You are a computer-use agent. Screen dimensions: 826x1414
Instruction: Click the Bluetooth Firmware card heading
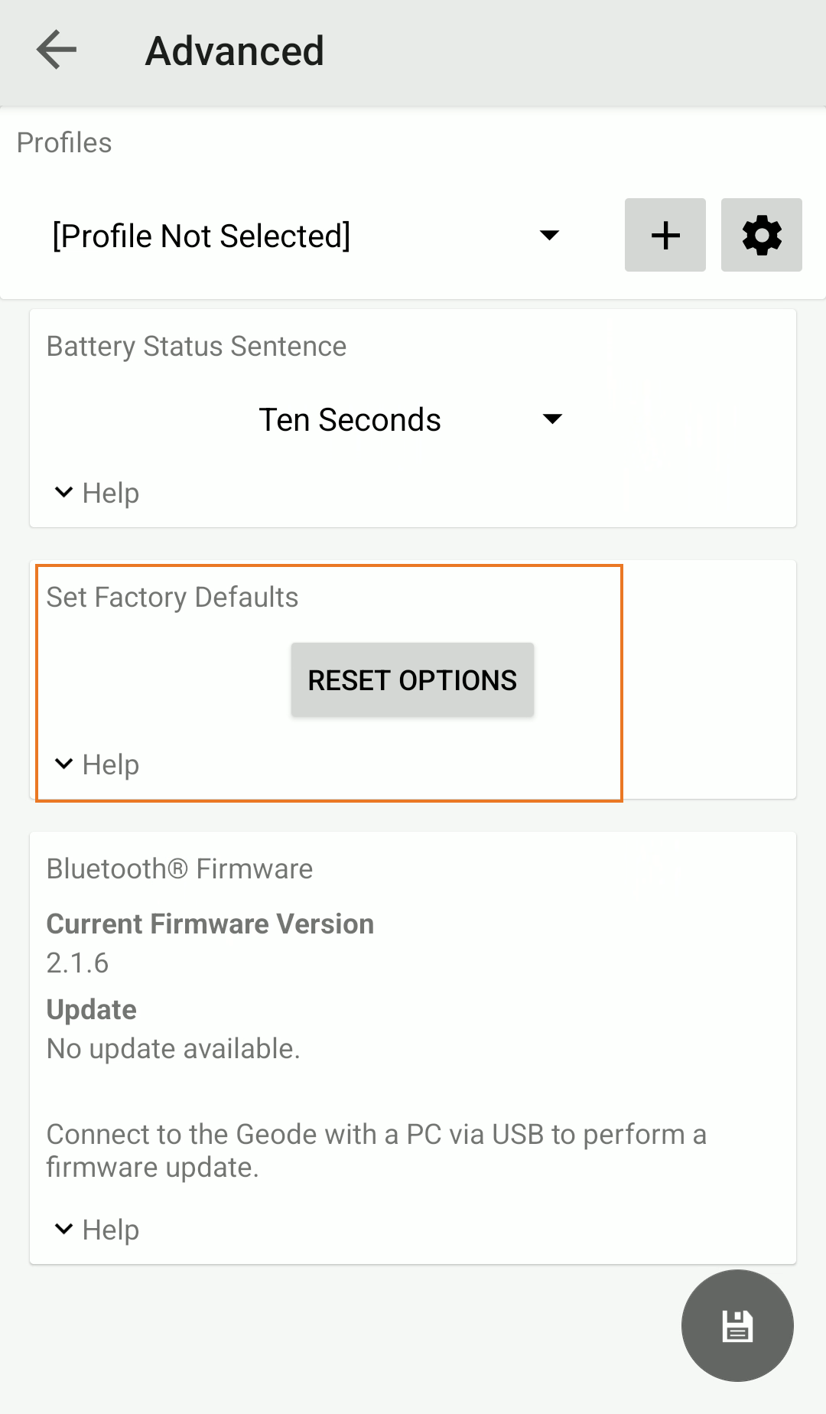180,869
